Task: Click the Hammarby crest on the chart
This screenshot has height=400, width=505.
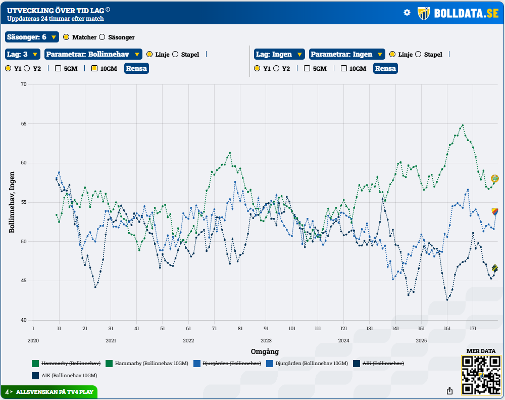Action: point(495,178)
